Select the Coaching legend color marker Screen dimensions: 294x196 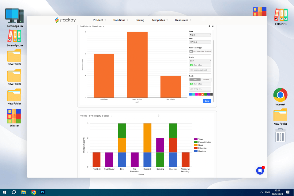(x=196, y=151)
